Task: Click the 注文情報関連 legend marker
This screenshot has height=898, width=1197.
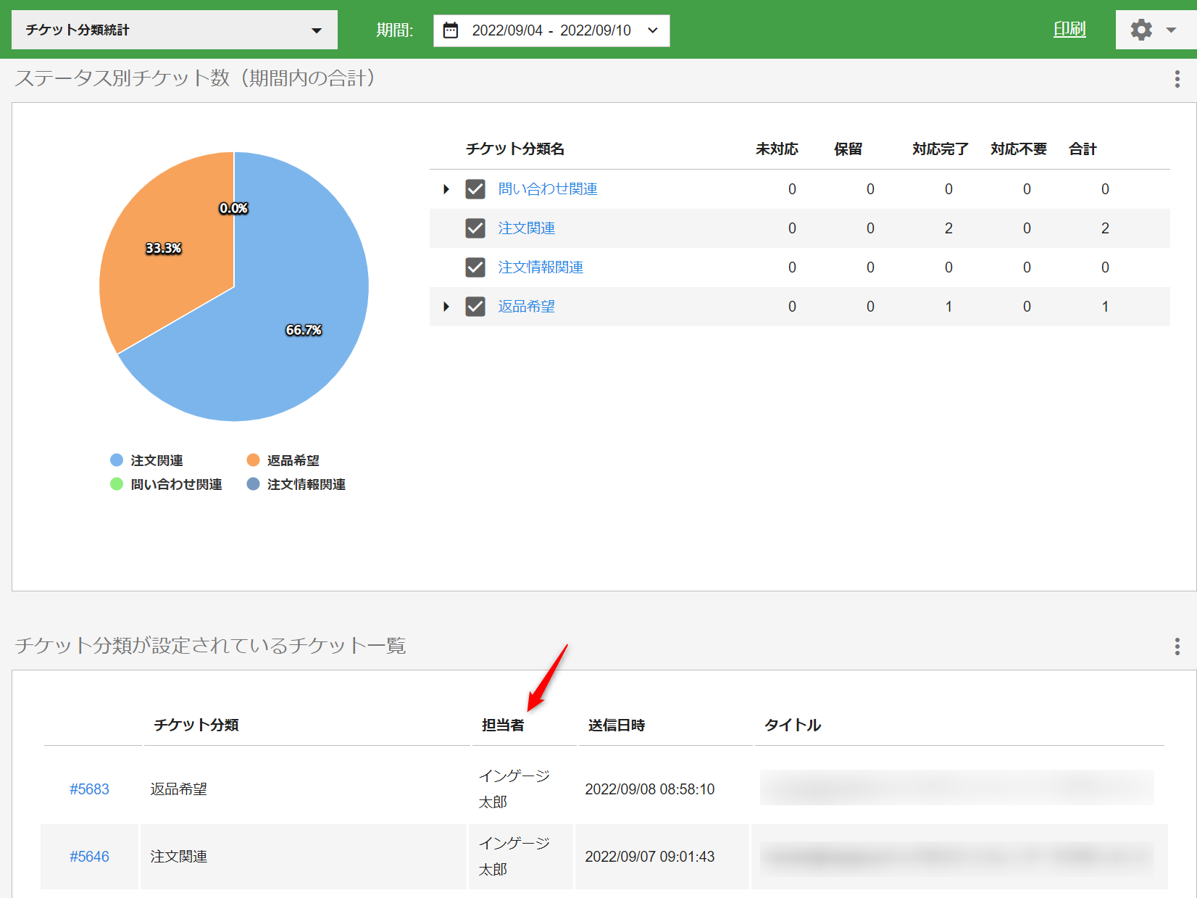Action: pos(253,484)
